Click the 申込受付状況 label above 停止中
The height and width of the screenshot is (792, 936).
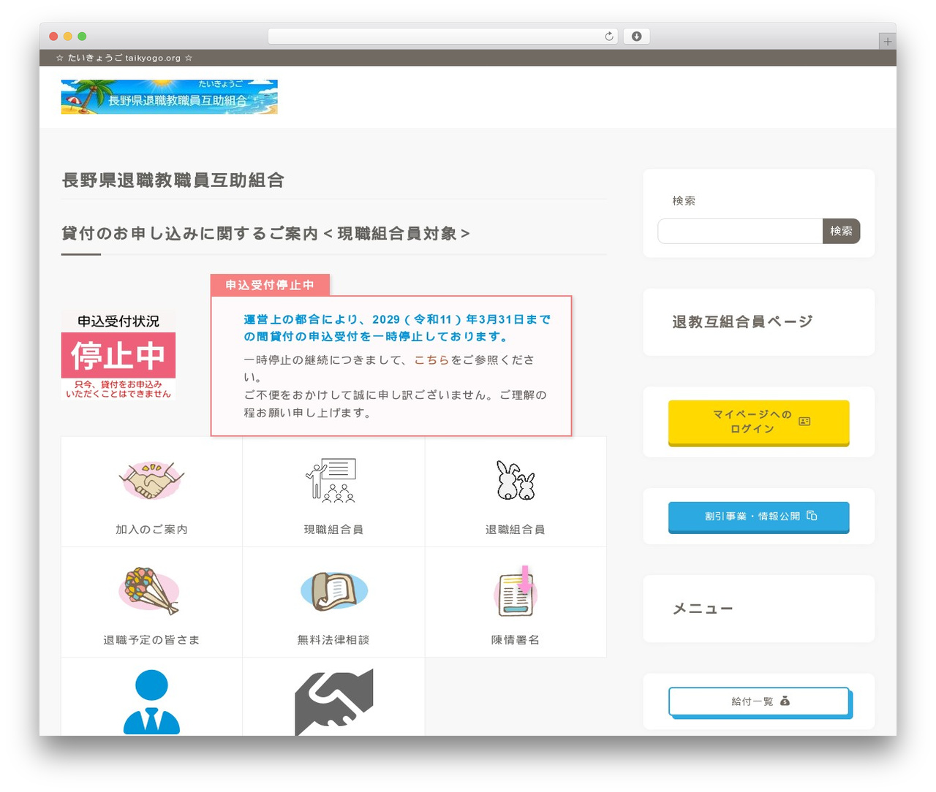118,321
